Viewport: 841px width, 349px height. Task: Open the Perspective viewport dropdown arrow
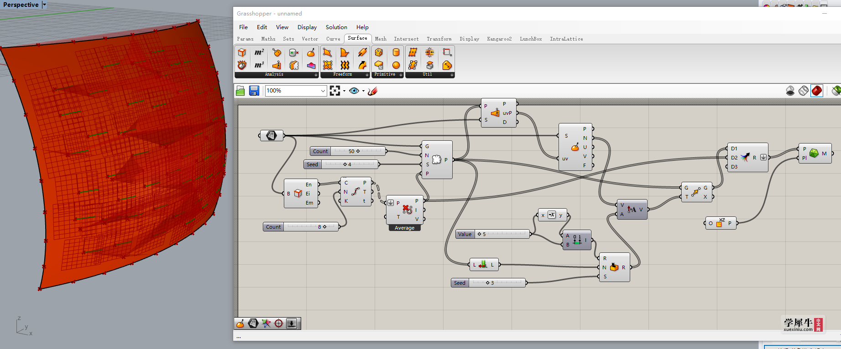click(44, 5)
